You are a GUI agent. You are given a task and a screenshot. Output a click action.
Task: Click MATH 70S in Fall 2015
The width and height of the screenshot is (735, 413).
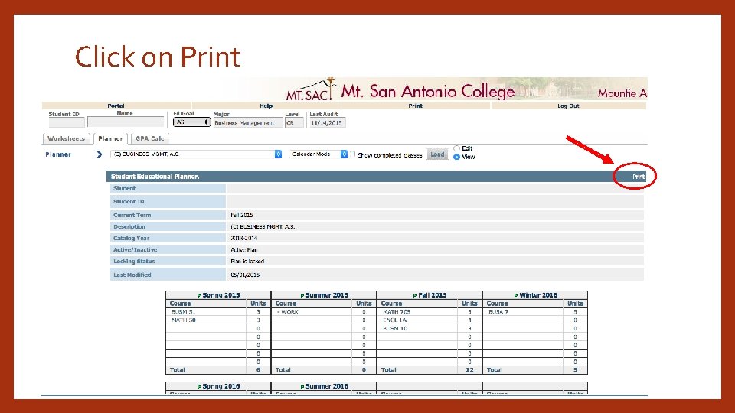click(396, 312)
